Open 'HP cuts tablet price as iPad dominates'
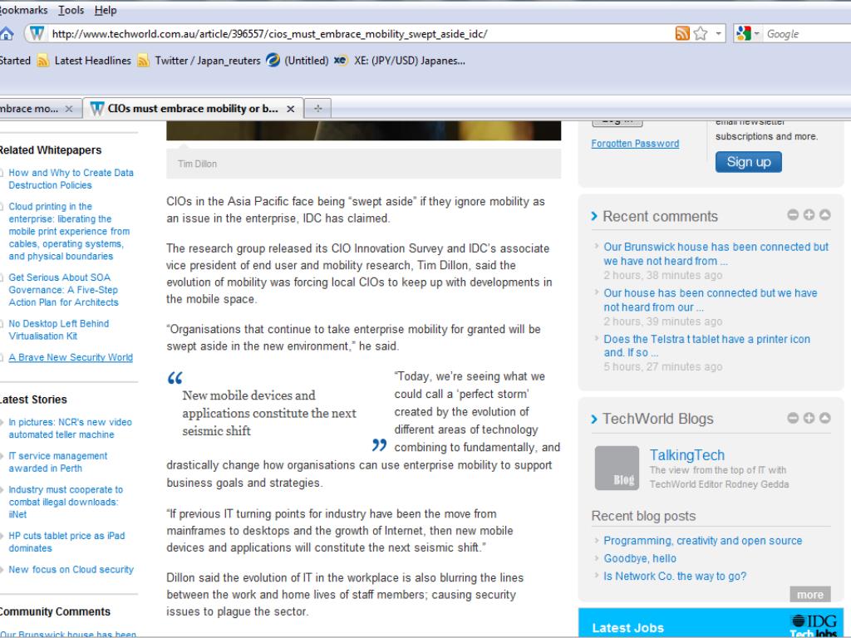The width and height of the screenshot is (851, 638). coord(66,542)
